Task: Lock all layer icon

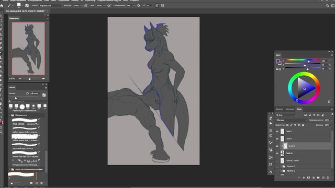Action: [x=303, y=125]
